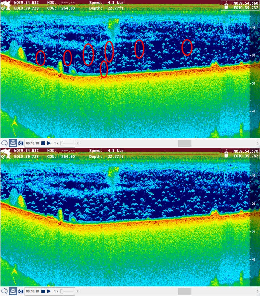This screenshot has width=260, height=296.
Task: Take a screenshot with upper camera icon
Action: coord(21,143)
